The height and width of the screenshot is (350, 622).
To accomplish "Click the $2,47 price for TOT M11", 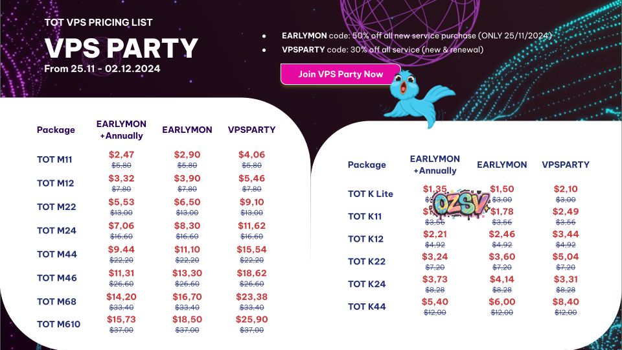I will tap(121, 155).
